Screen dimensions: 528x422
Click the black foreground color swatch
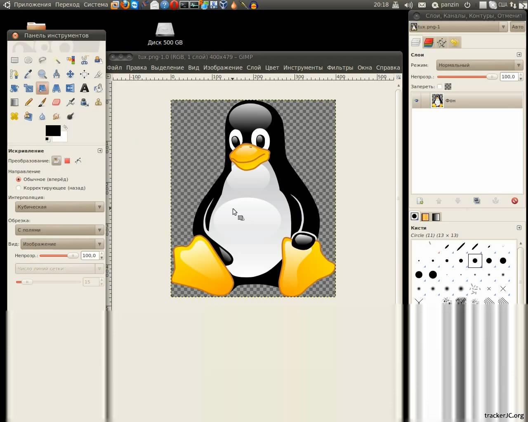pyautogui.click(x=52, y=131)
